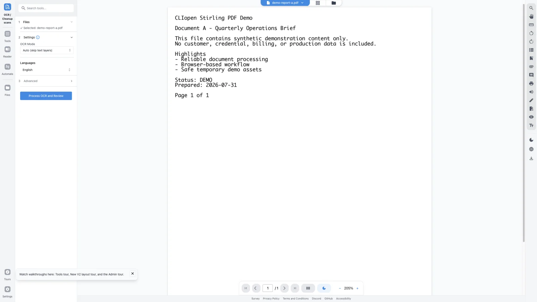Switch to the Reader view

(x=7, y=49)
